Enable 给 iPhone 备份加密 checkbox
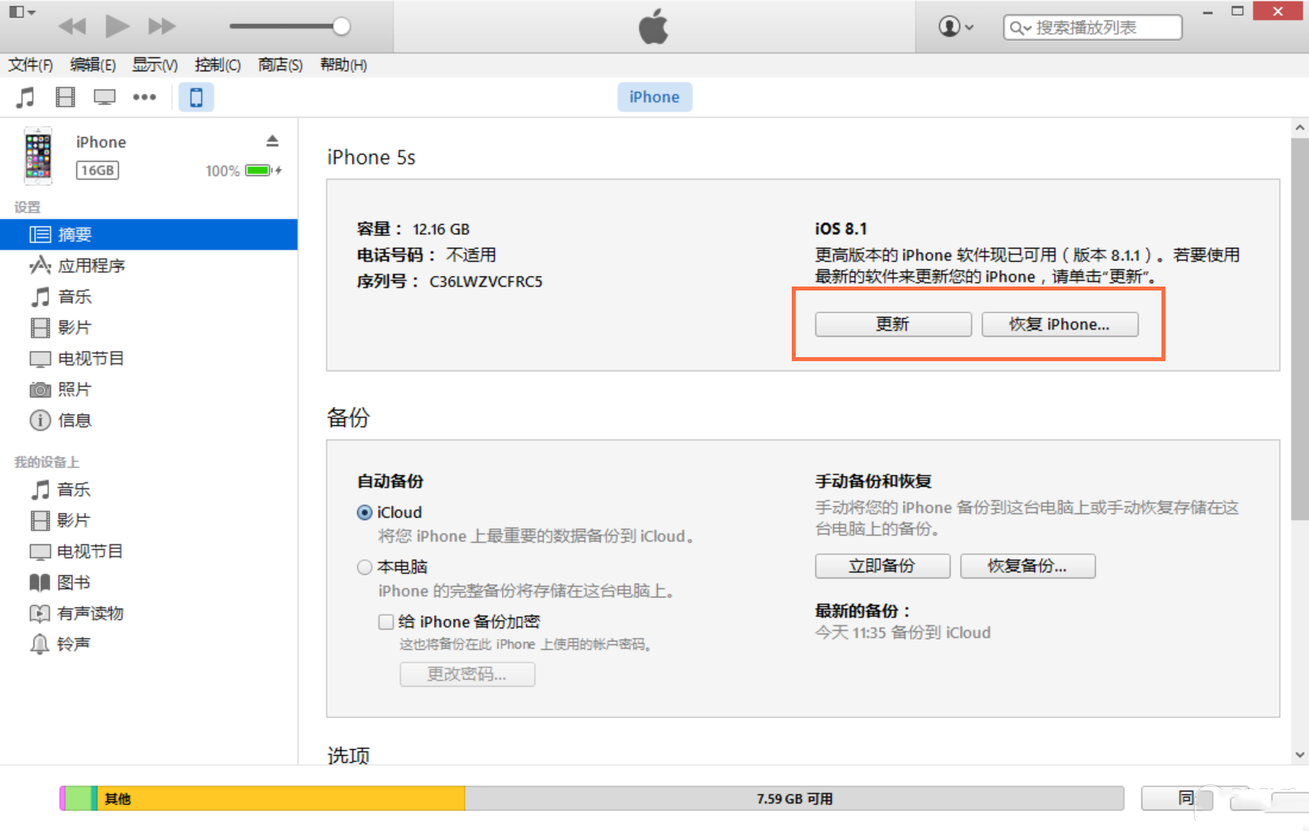Screen dimensions: 1309x831 tap(386, 621)
